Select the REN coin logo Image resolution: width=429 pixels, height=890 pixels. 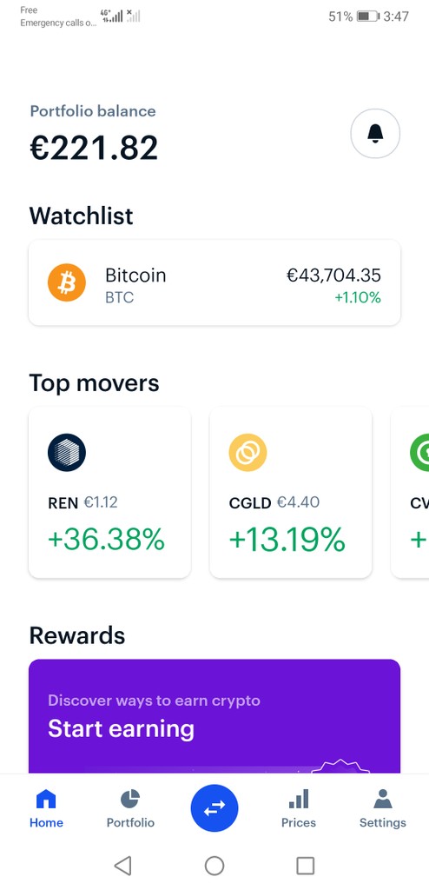coord(66,452)
